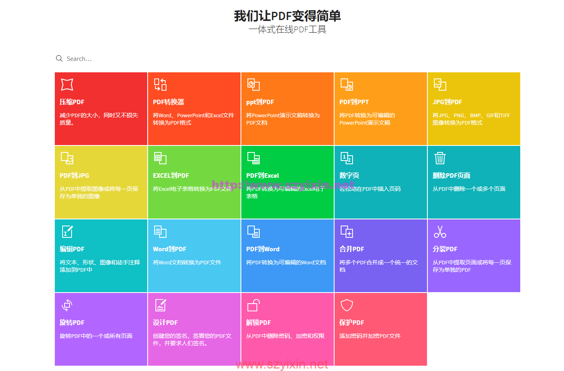Open the ppt到PDF title link

pos(260,102)
